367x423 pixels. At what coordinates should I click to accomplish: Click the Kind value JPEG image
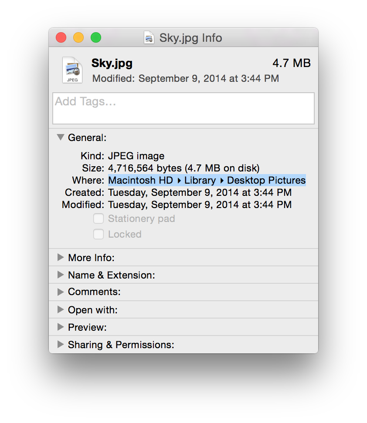point(136,156)
